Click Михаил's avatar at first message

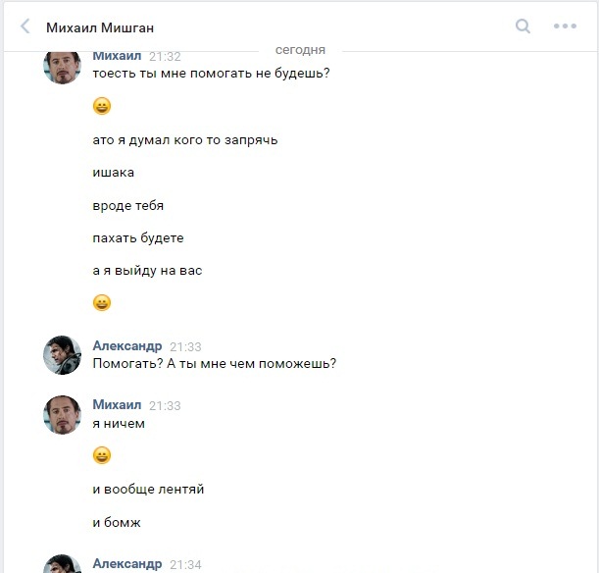62,65
